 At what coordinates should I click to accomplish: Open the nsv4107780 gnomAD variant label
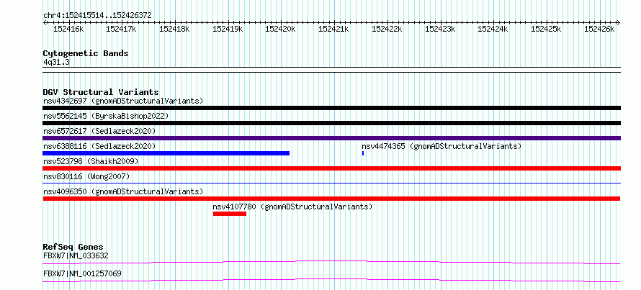[x=292, y=207]
